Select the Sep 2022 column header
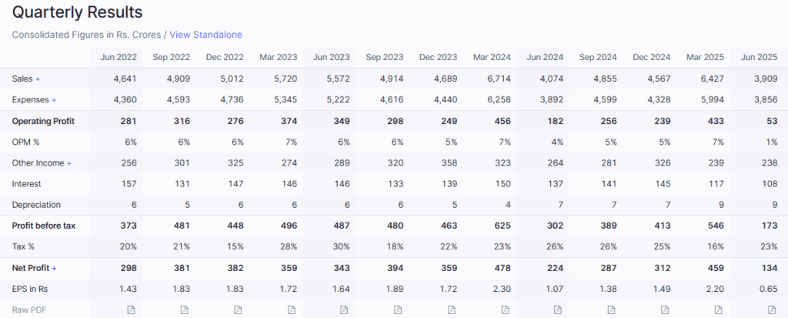The image size is (788, 318). click(x=172, y=57)
